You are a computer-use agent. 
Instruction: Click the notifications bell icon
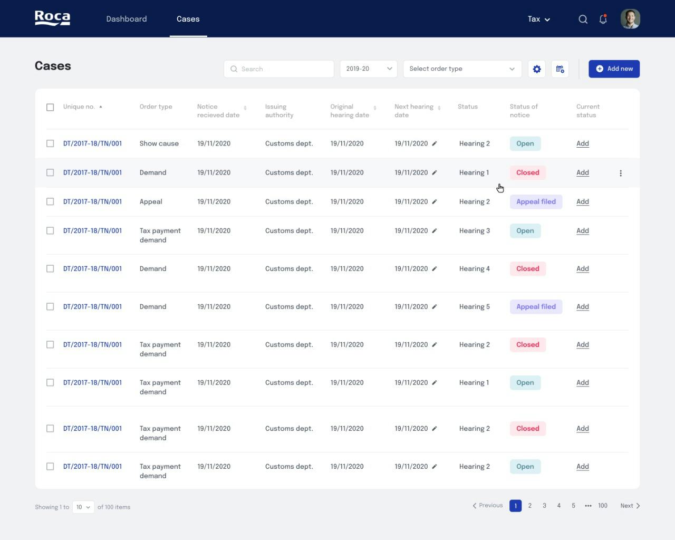tap(603, 19)
